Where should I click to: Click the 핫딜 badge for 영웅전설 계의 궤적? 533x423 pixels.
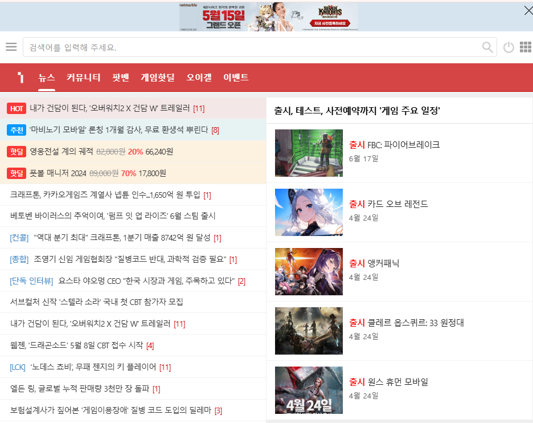[x=17, y=152]
